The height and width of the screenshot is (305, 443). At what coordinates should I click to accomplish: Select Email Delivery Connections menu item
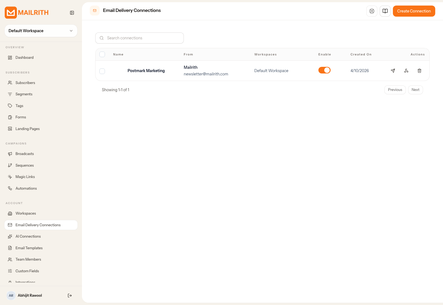pos(41,225)
